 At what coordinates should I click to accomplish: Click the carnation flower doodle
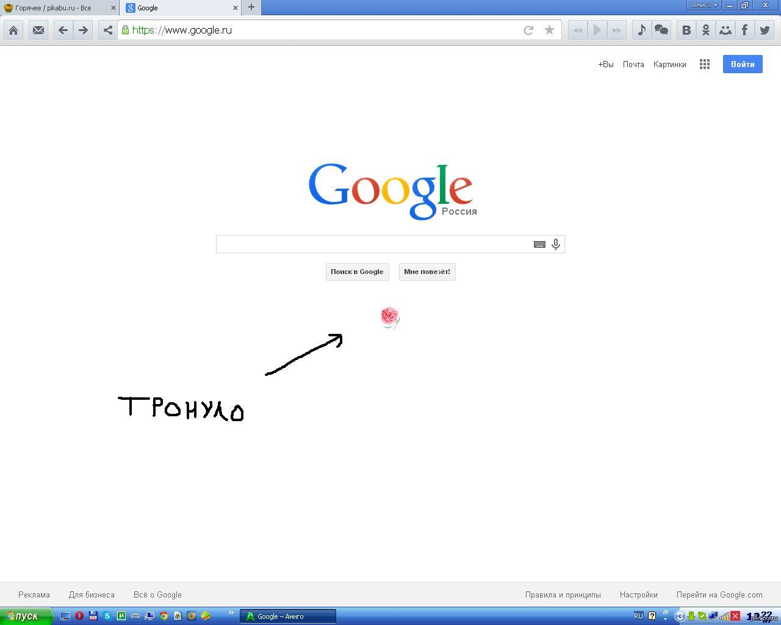coord(390,317)
